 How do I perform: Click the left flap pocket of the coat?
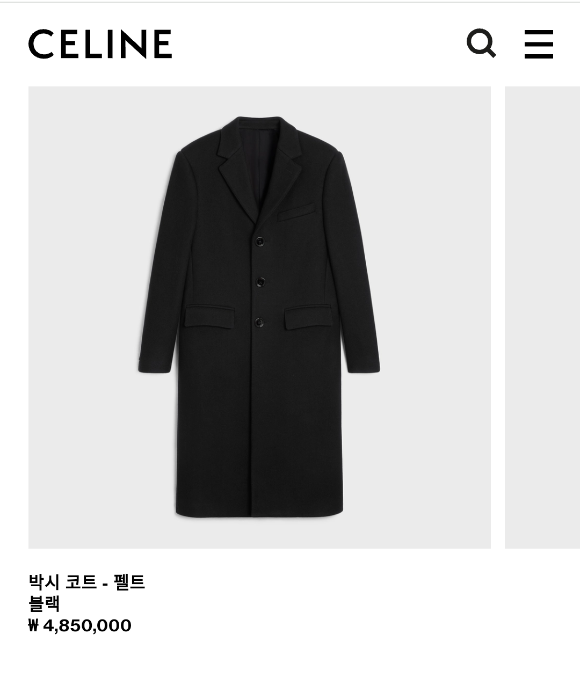209,317
